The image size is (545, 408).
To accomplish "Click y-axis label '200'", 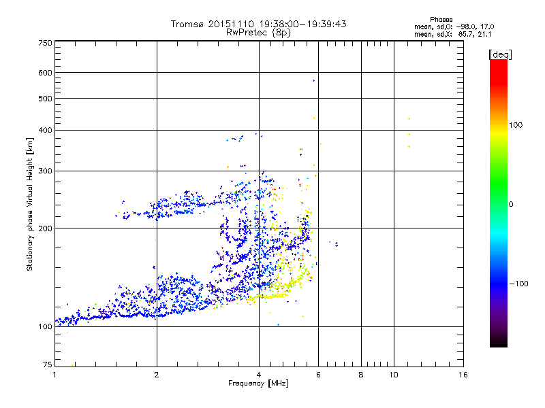I will point(45,228).
